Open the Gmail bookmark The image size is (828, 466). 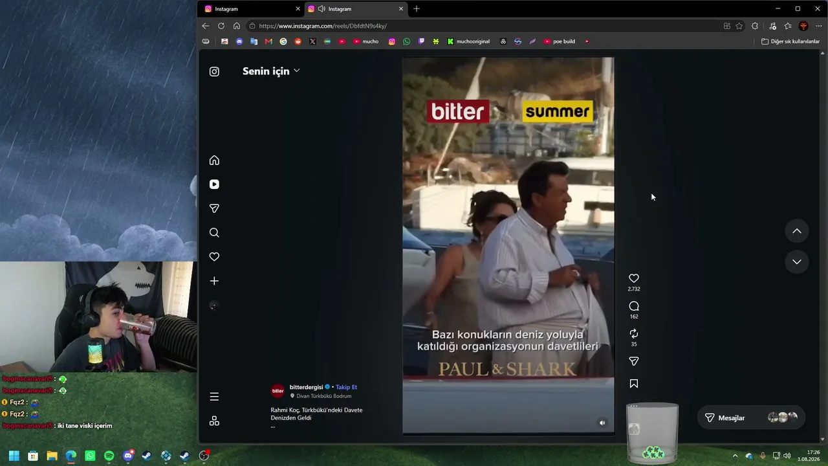tap(268, 41)
